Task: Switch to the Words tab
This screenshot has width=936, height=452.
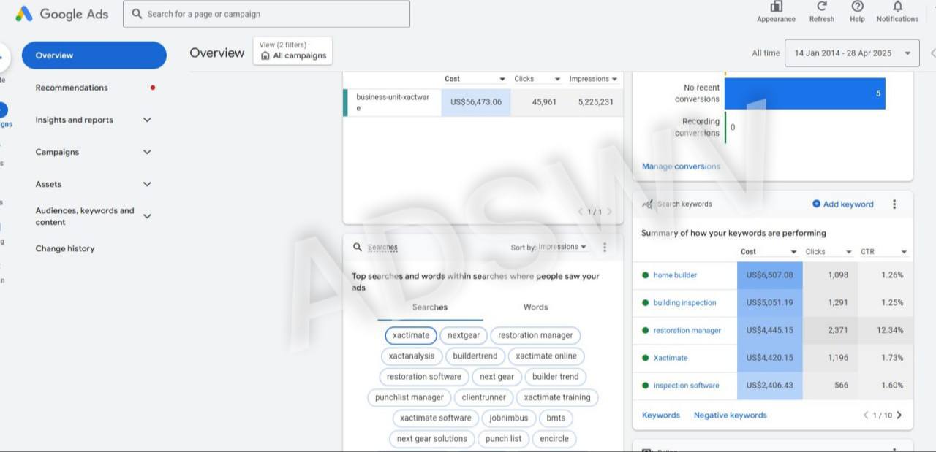Action: coord(535,307)
